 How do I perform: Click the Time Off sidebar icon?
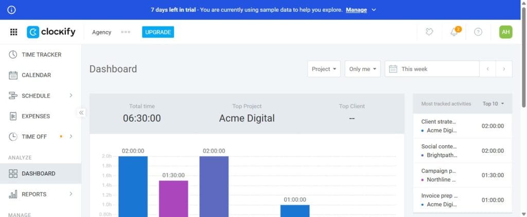(13, 136)
